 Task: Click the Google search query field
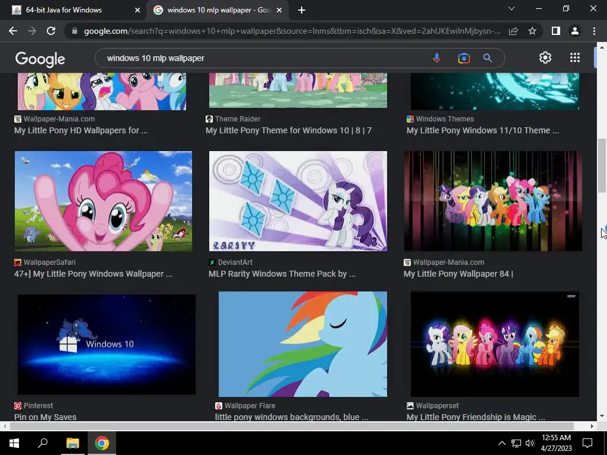263,58
